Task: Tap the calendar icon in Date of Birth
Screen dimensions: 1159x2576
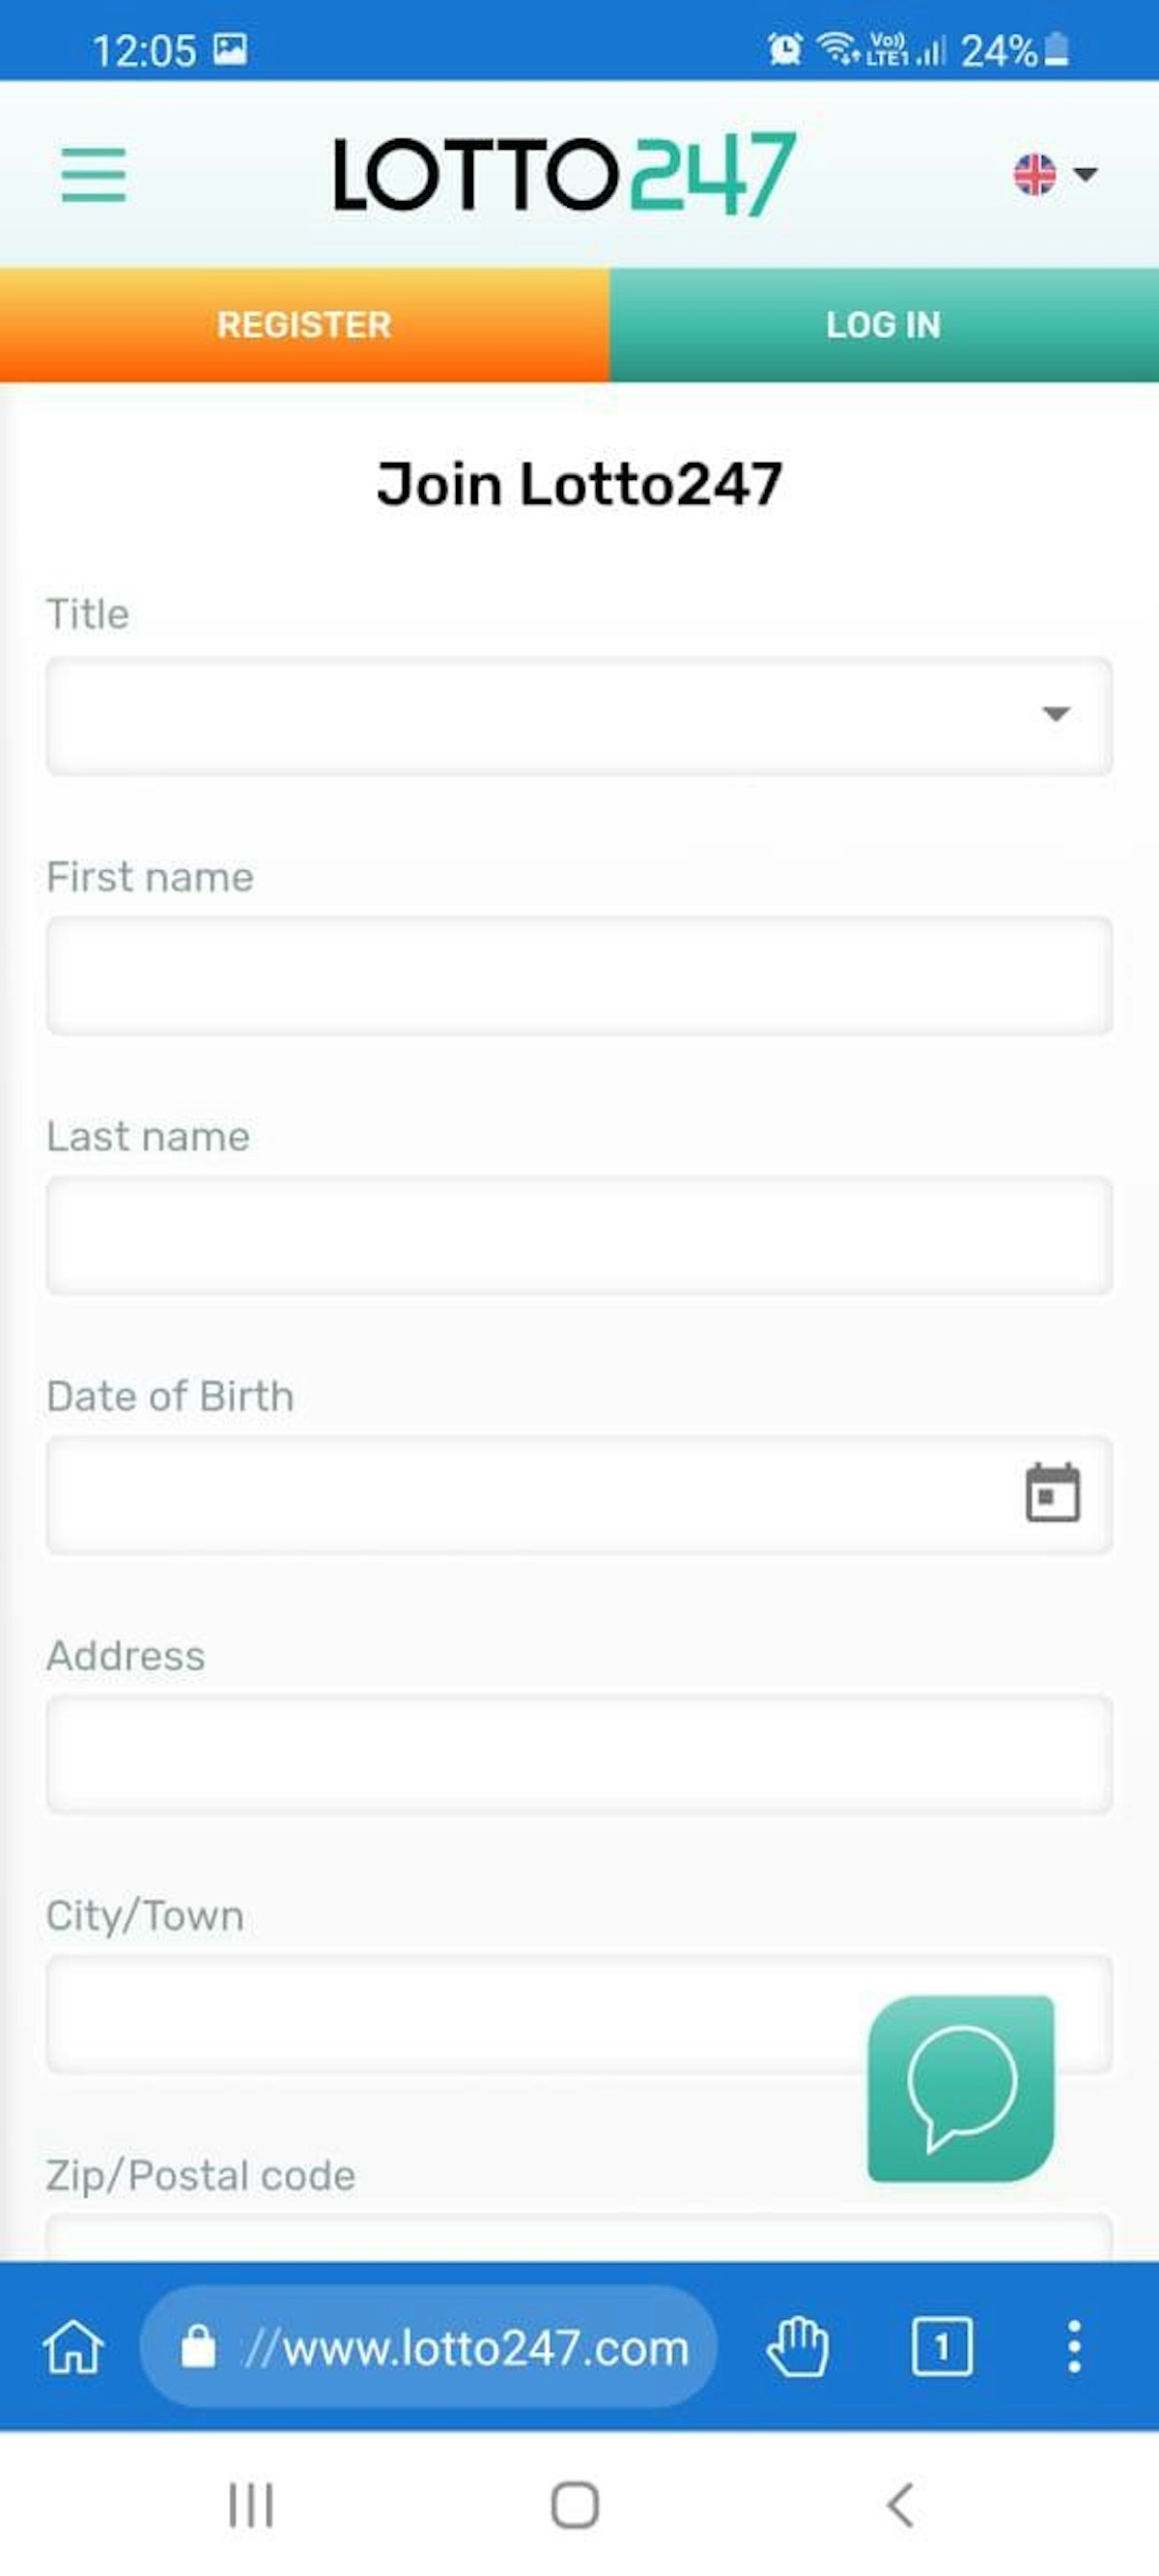Action: [x=1052, y=1493]
